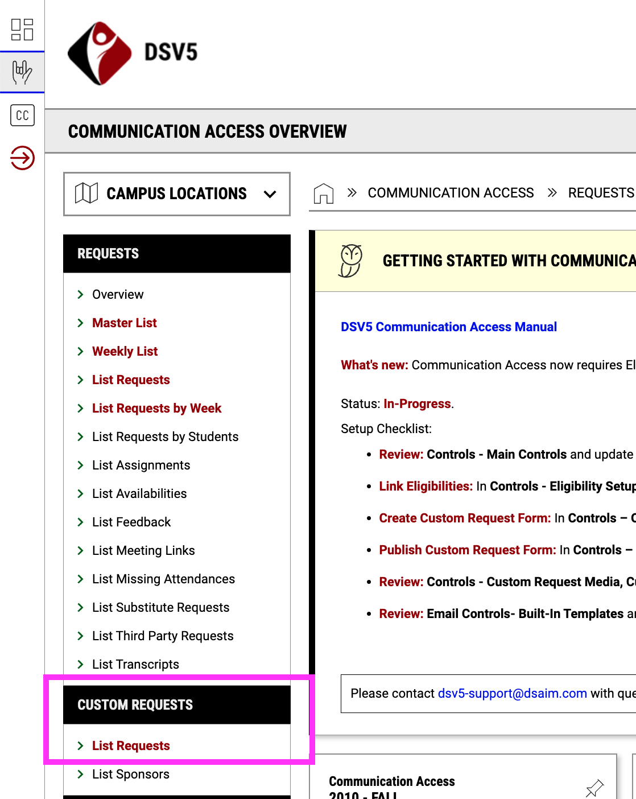Open the Weekly List
This screenshot has width=636, height=799.
(x=125, y=351)
